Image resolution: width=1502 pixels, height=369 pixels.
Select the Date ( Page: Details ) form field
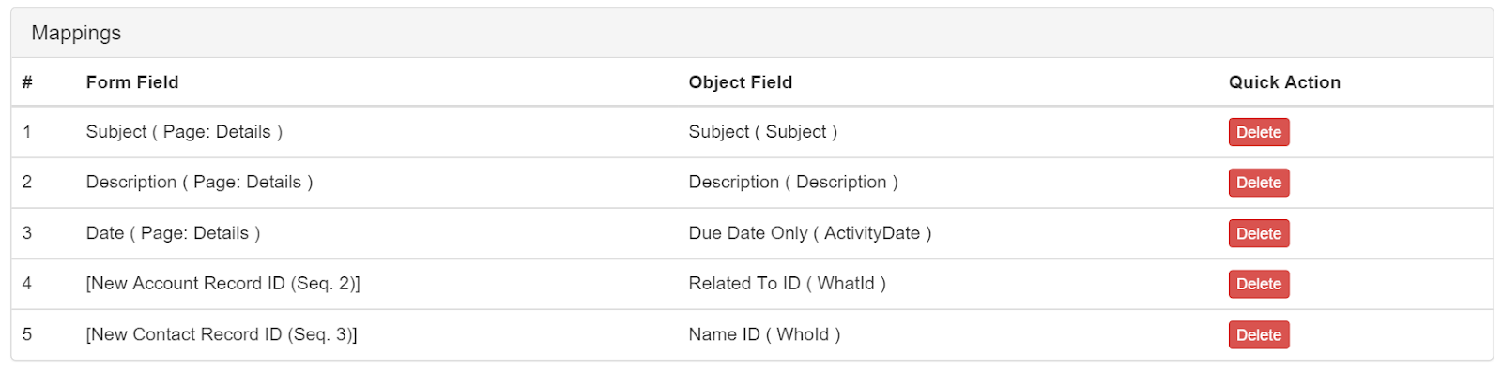173,233
